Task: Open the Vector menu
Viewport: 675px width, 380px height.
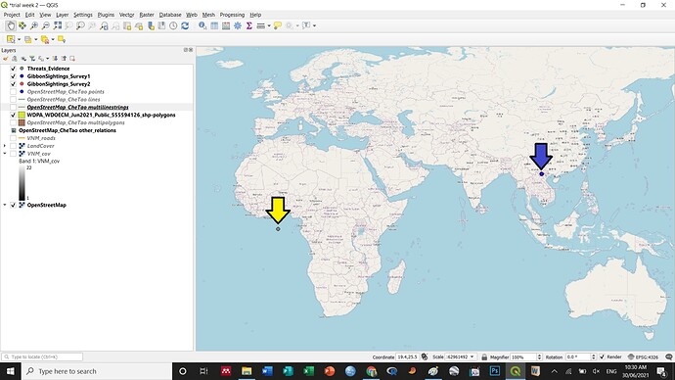Action: pos(126,15)
